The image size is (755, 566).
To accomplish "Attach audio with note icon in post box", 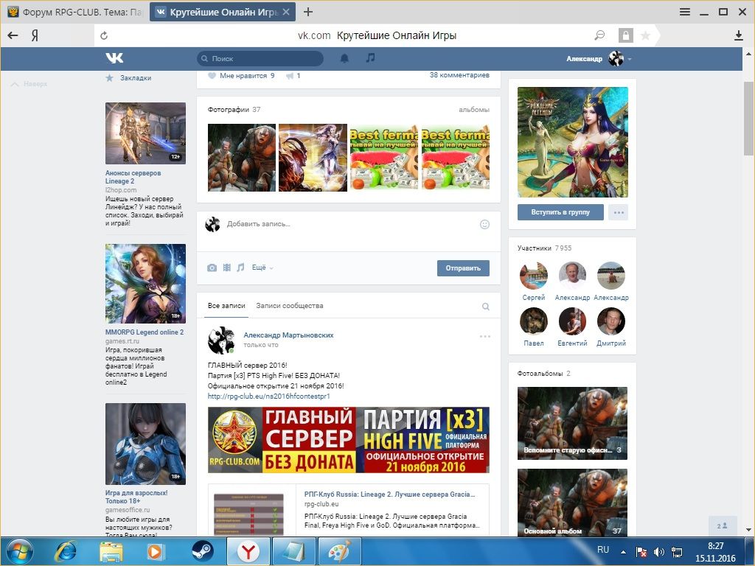I will click(241, 267).
